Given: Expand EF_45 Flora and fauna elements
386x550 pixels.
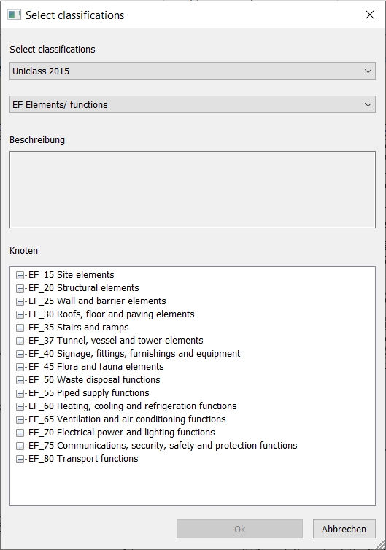Looking at the screenshot, I should coord(20,367).
